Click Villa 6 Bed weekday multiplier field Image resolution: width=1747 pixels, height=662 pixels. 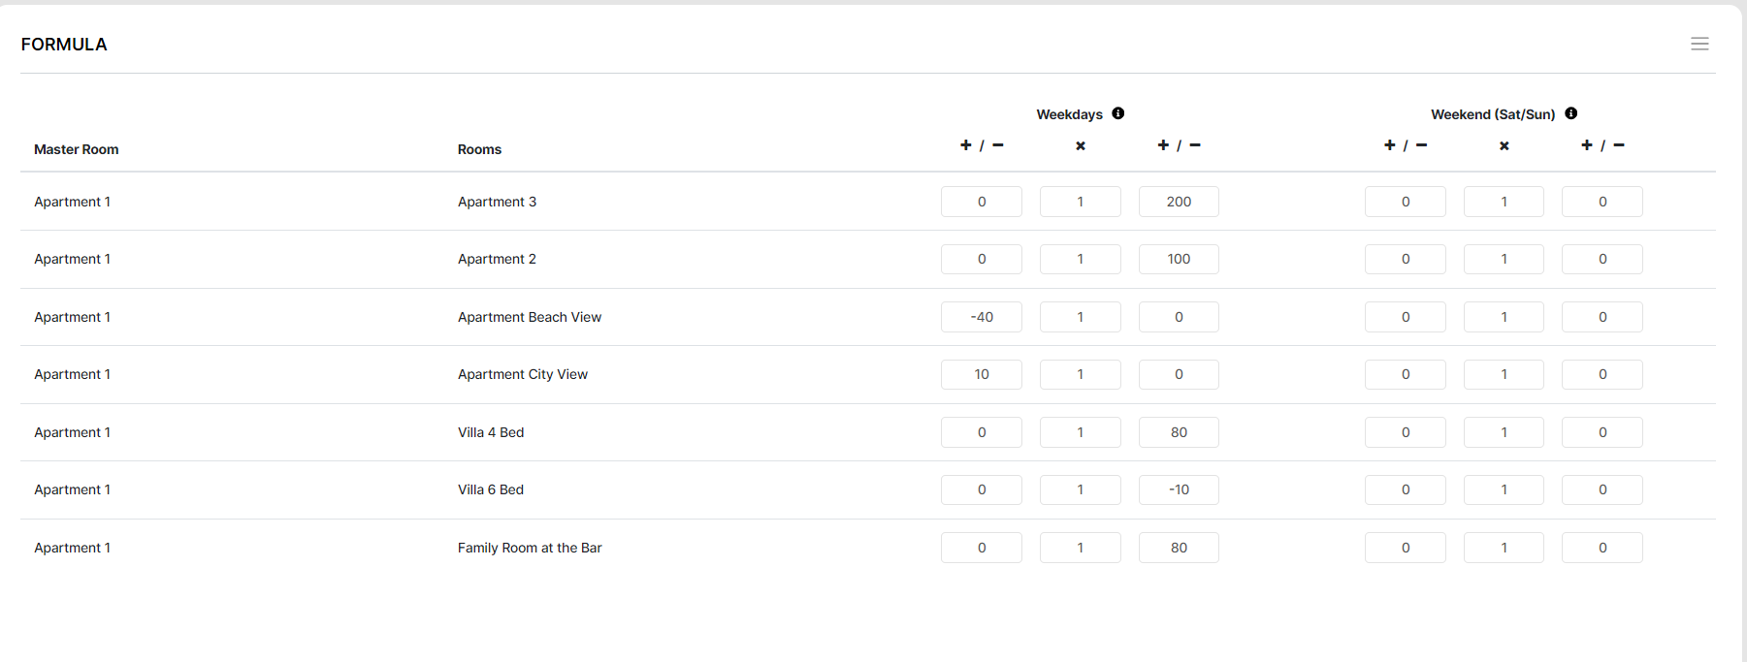coord(1081,489)
